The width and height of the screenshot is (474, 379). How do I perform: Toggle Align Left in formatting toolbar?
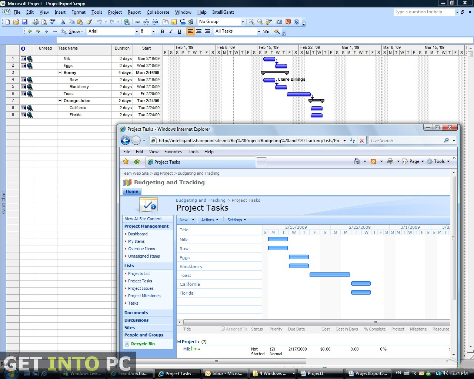coord(190,31)
